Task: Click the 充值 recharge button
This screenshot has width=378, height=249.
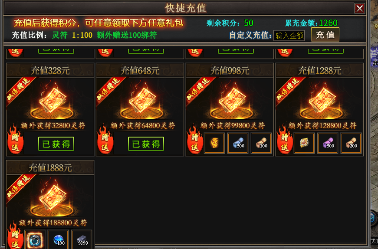Action: (325, 35)
